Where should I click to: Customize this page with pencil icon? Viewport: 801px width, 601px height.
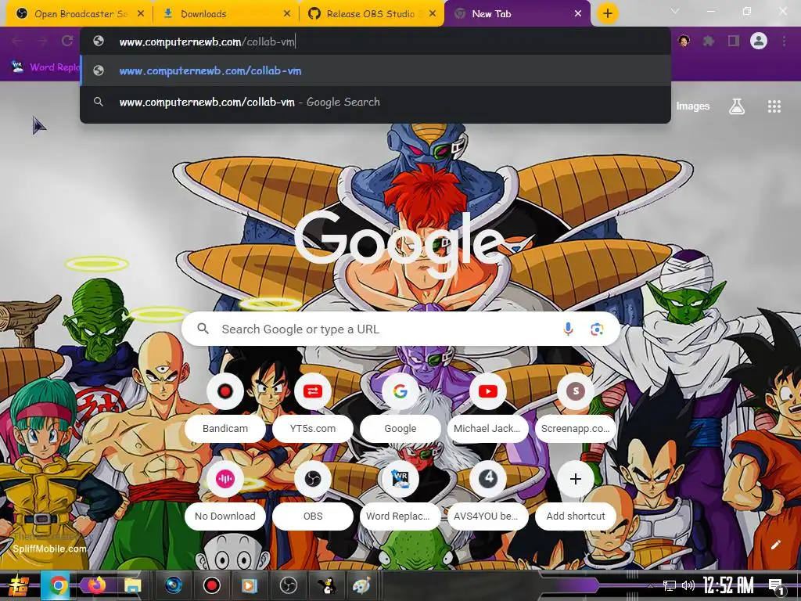pos(775,545)
